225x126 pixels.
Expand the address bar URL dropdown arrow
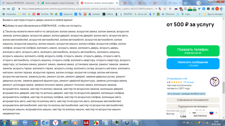point(156,9)
